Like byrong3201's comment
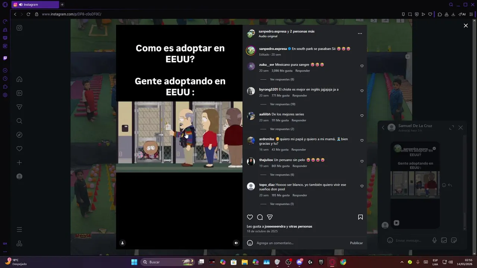 point(362,91)
